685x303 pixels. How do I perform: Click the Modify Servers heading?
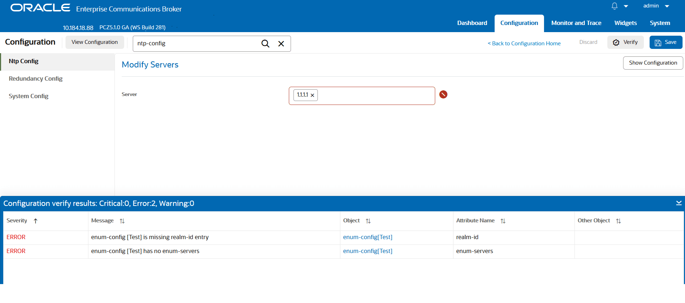pyautogui.click(x=150, y=65)
